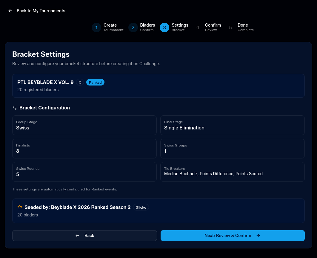Click the Group Stage Swiss card

click(x=84, y=125)
